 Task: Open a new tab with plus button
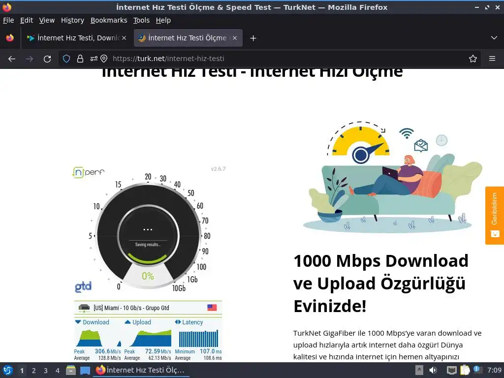point(253,38)
